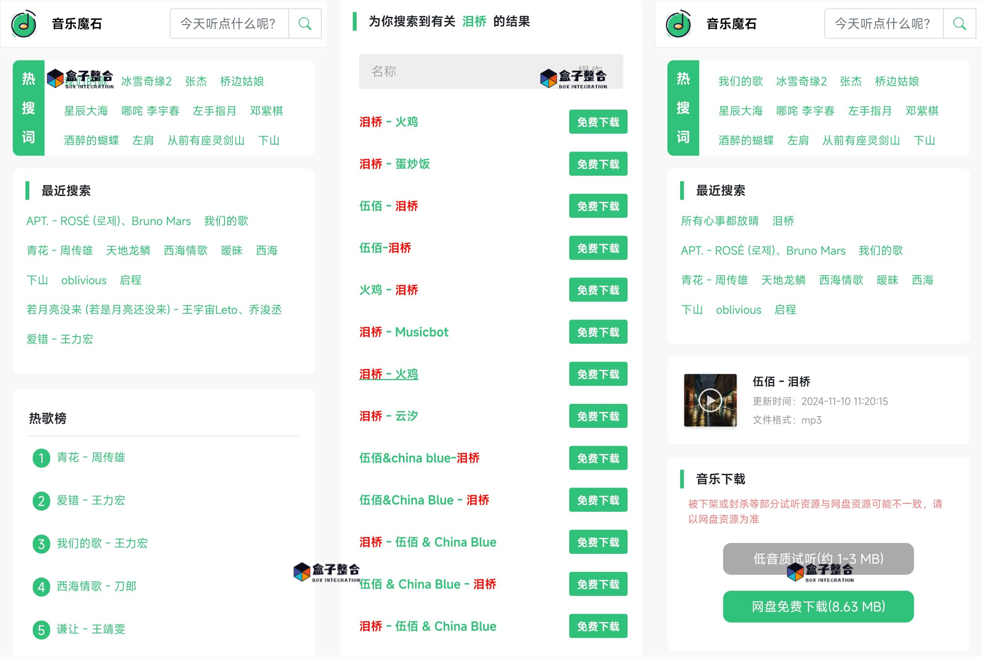
Task: Click recent search oblivious in left panel
Action: point(84,280)
